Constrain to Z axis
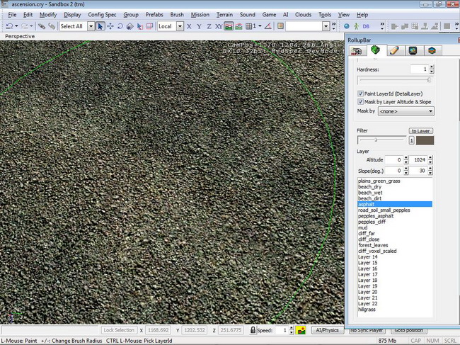 (x=209, y=26)
